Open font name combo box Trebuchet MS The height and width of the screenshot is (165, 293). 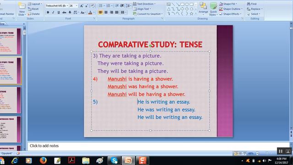57,6
